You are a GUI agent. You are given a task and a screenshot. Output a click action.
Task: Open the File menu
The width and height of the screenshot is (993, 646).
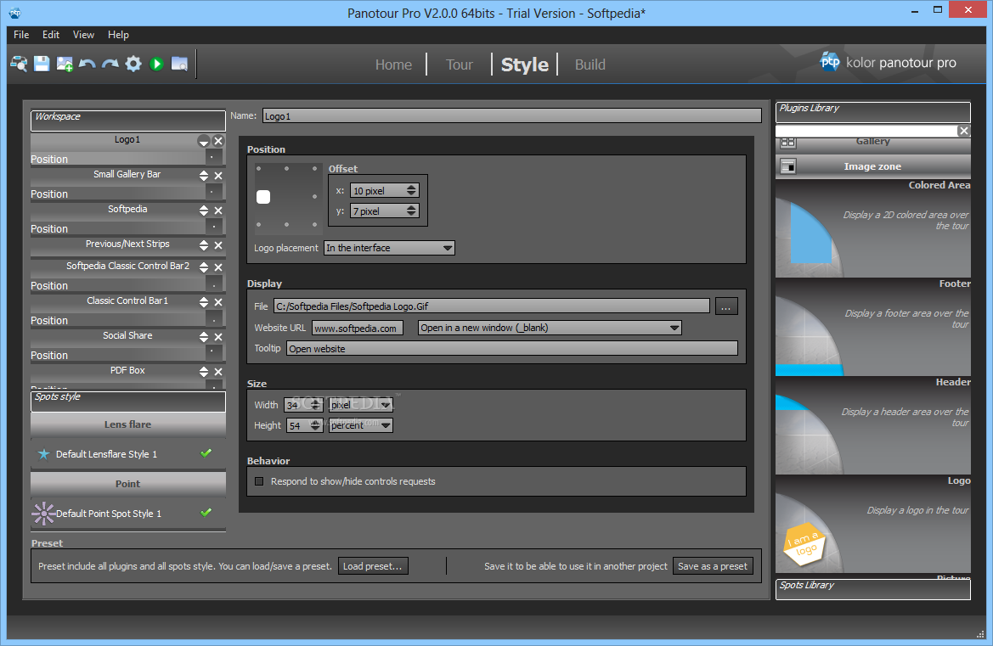21,35
